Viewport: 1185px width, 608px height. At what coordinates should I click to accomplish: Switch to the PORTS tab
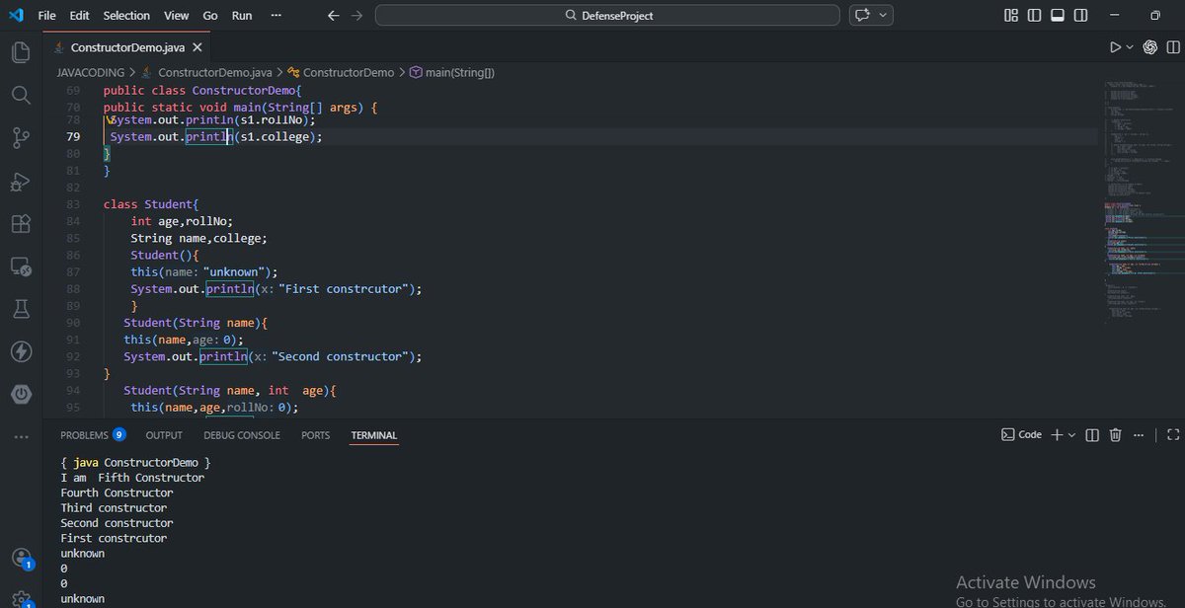(x=316, y=435)
